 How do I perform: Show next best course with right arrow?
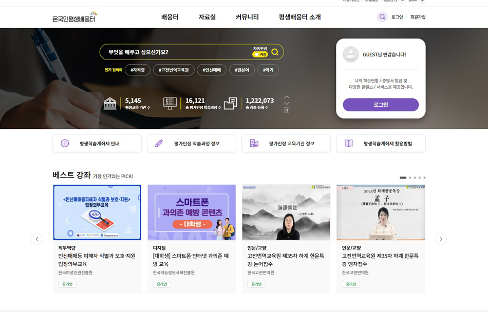[441, 239]
